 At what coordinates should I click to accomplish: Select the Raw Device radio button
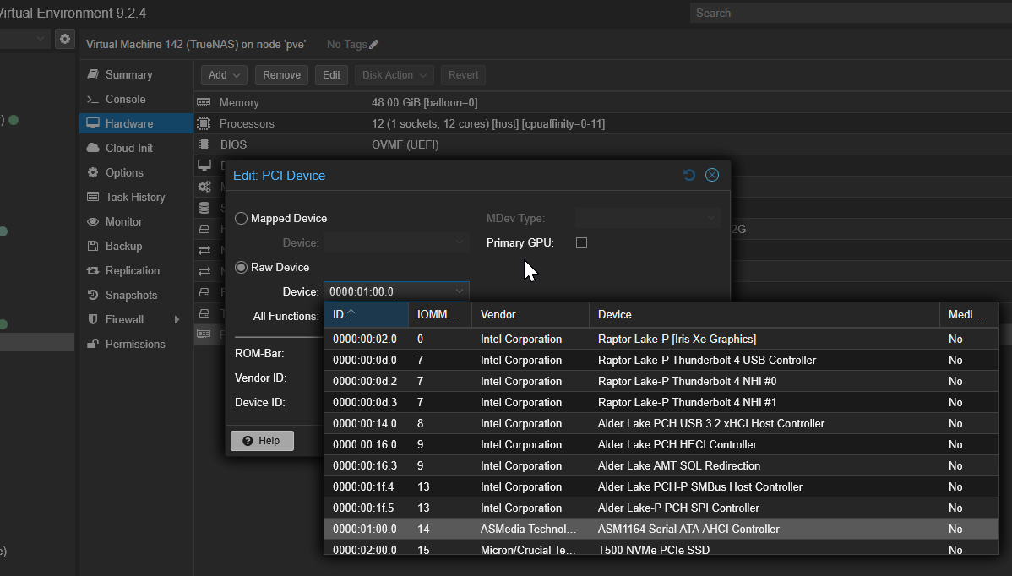click(x=242, y=268)
